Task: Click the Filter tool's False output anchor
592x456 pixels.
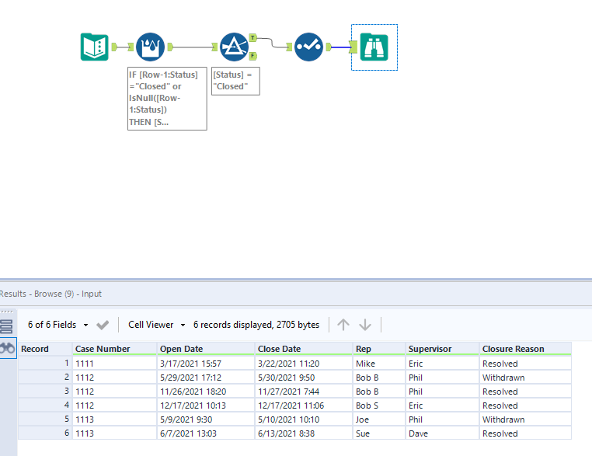Action: (x=253, y=56)
